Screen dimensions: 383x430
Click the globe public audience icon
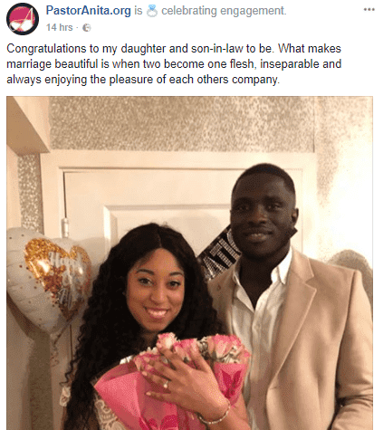[x=87, y=28]
